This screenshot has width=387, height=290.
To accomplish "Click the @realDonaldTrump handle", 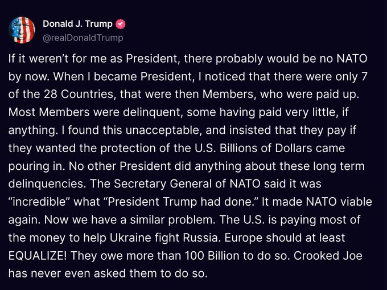I will click(83, 38).
